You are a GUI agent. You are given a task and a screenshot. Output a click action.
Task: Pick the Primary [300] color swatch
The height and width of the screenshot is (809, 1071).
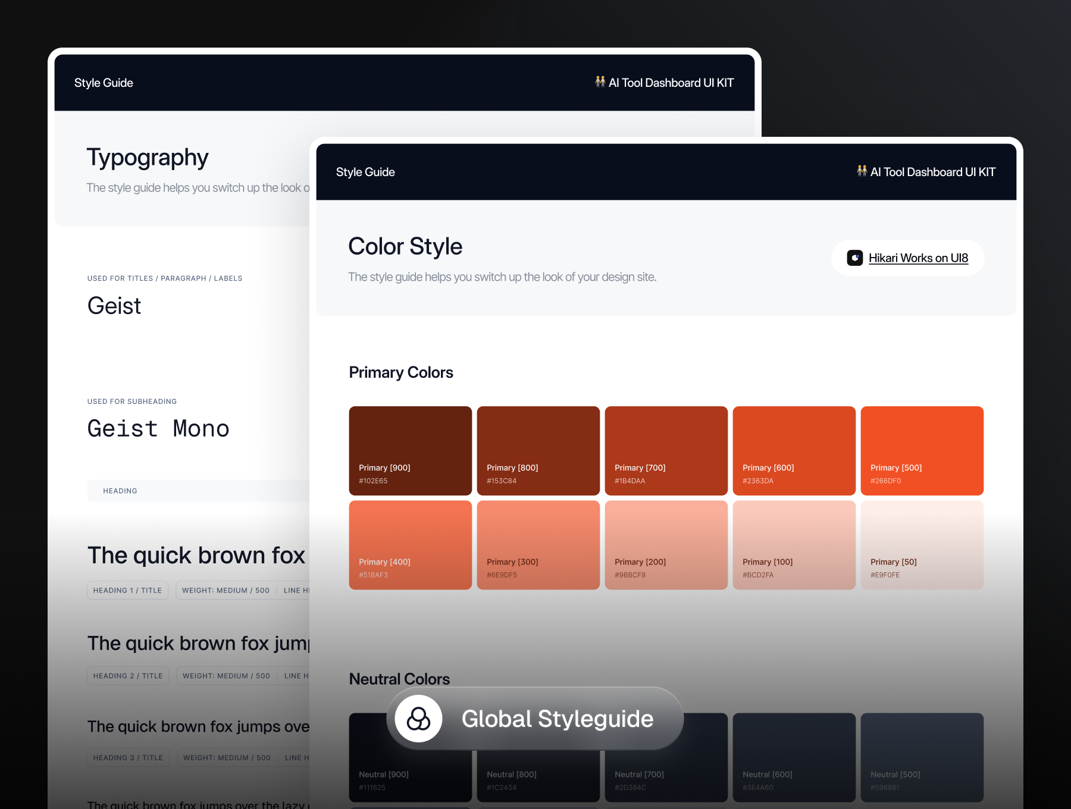538,545
